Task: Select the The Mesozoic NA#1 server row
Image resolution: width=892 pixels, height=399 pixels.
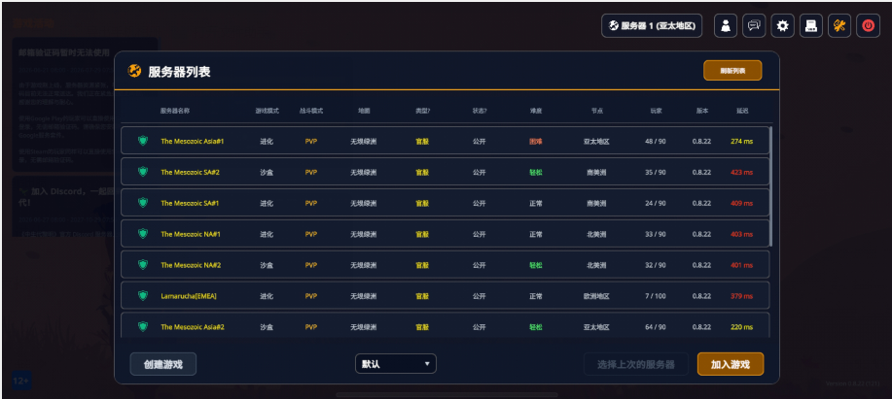Action: point(445,234)
